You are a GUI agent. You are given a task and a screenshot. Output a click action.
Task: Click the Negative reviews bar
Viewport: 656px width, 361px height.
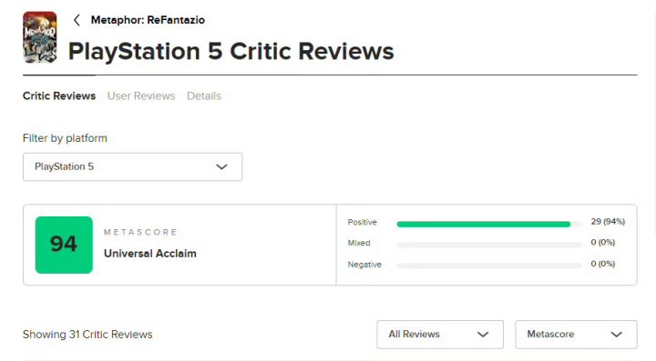point(489,266)
